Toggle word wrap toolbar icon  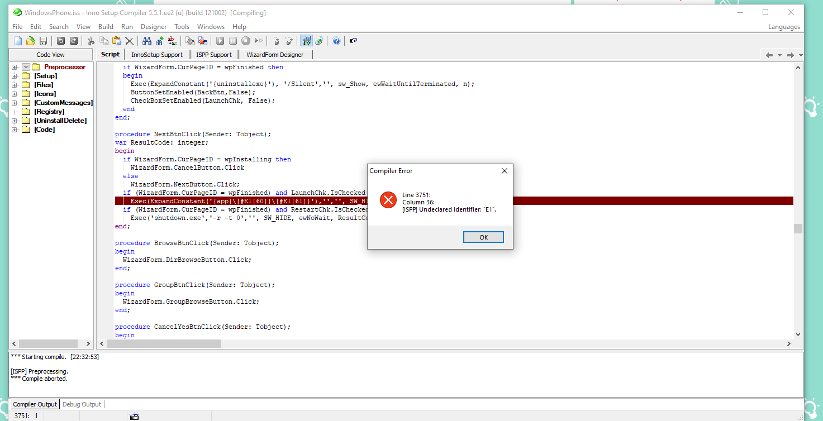point(354,41)
